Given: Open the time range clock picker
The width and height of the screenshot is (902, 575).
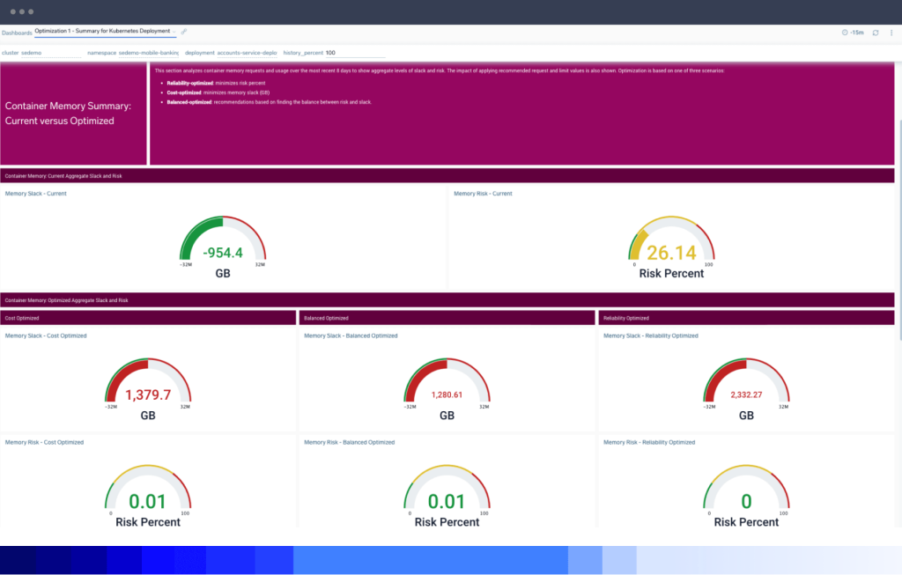Looking at the screenshot, I should [845, 33].
